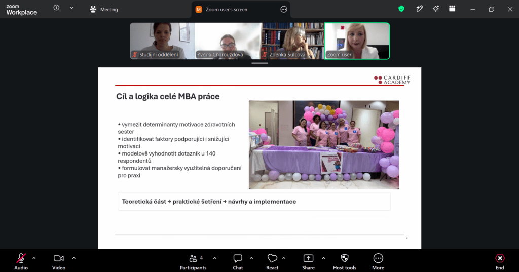The height and width of the screenshot is (272, 519).
Task: Click the Zoom Workplace logo
Action: tap(21, 10)
